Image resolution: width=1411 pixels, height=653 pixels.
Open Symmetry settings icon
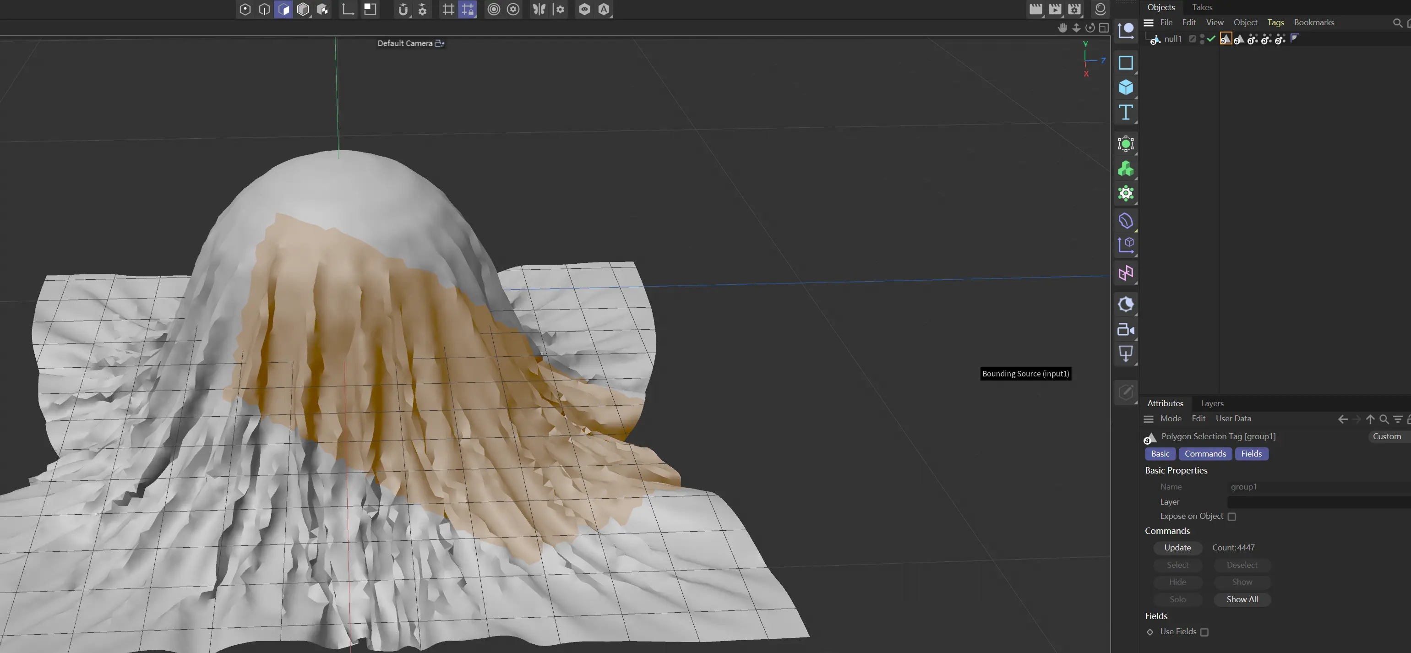point(559,9)
